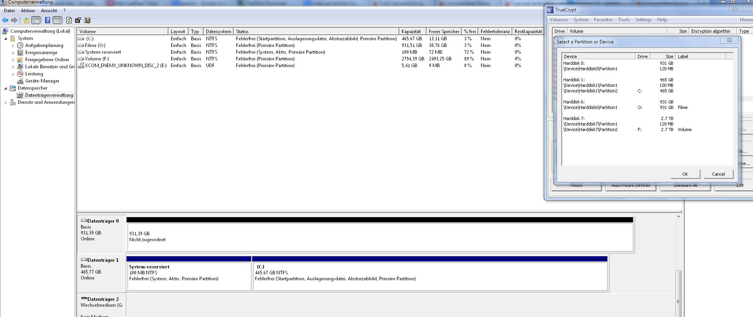This screenshot has width=753, height=317.
Task: Toggle the console tree show/hide icon
Action: pos(36,20)
